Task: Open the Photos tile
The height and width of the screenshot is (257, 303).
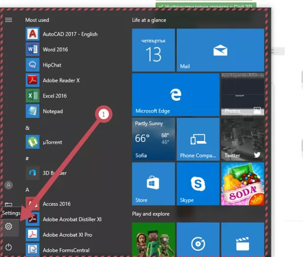Action: tap(243, 95)
